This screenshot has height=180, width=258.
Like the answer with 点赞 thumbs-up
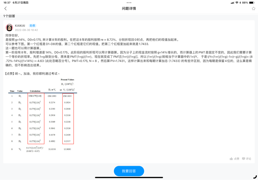(234, 159)
